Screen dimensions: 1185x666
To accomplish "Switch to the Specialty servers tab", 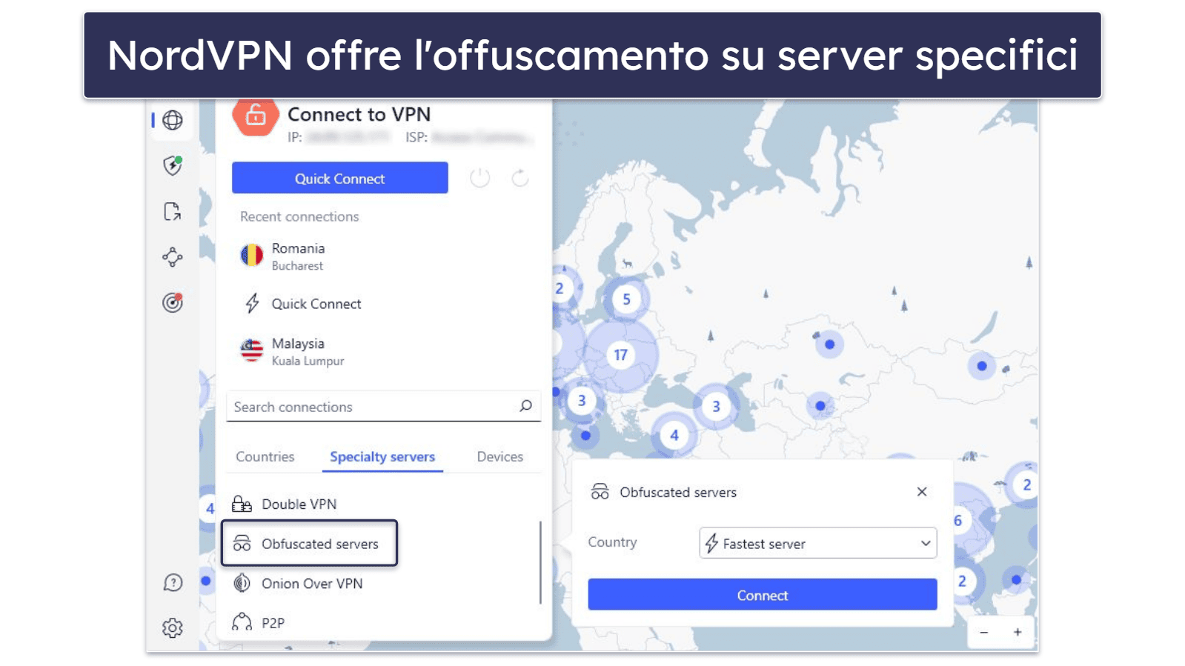I will coord(382,457).
